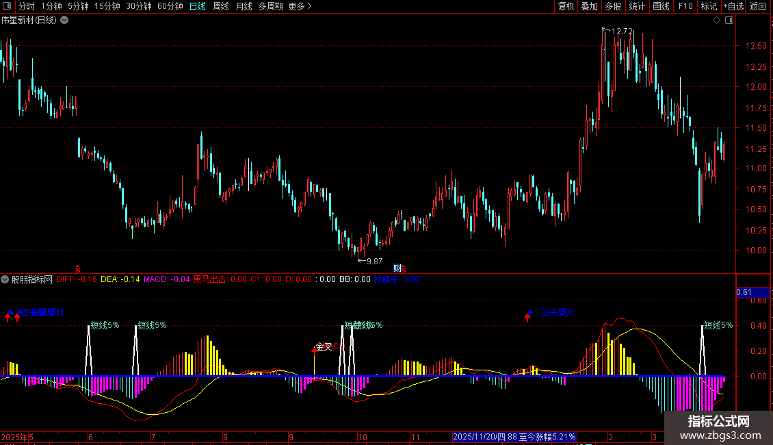Click the diamond icon in chart header
Viewport: 773px width, 445px height.
click(x=717, y=21)
